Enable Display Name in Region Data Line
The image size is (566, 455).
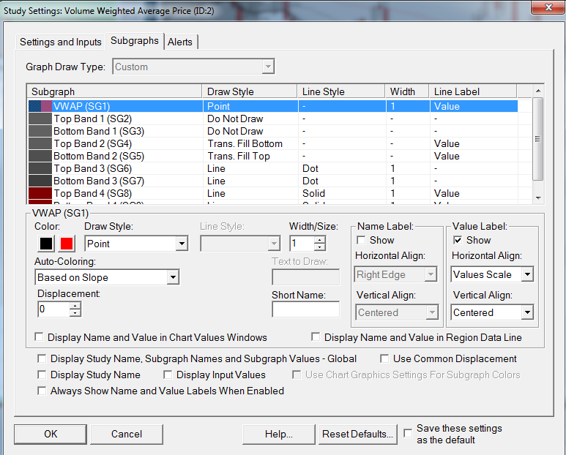coord(316,337)
